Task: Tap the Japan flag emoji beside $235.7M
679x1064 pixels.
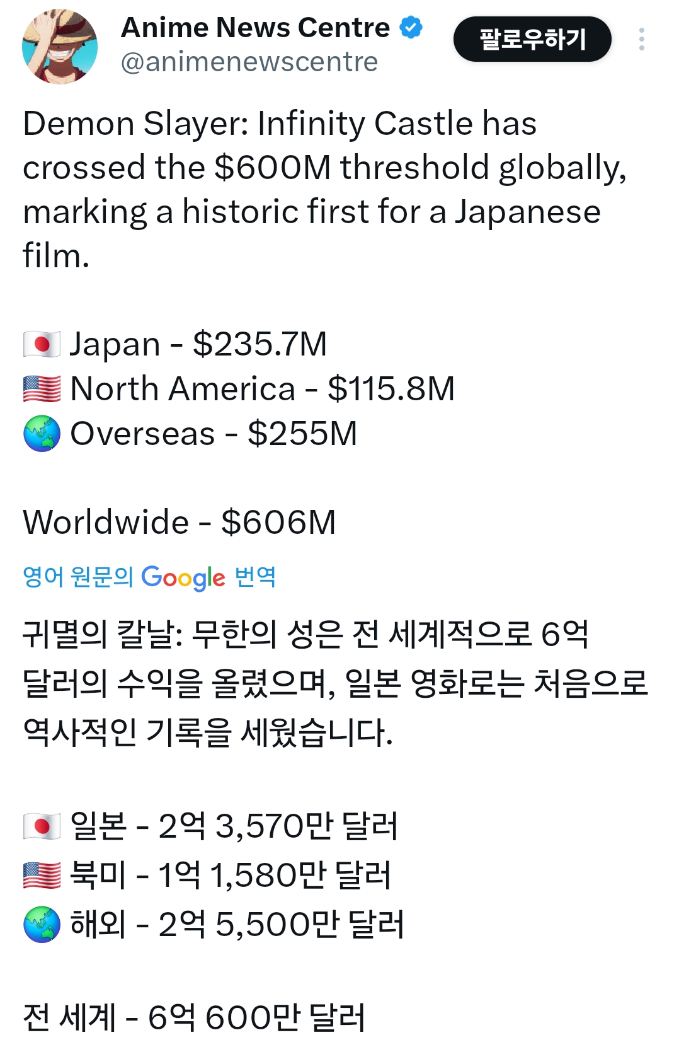Action: [x=42, y=344]
